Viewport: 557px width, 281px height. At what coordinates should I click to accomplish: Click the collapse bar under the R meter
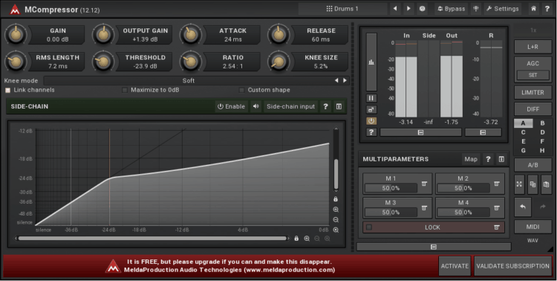(483, 132)
